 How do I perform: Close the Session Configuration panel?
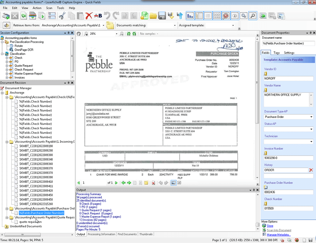72,33
